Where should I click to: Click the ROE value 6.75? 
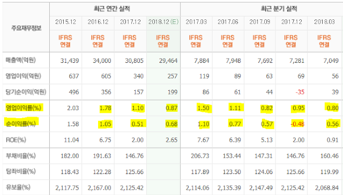[x=105, y=140]
